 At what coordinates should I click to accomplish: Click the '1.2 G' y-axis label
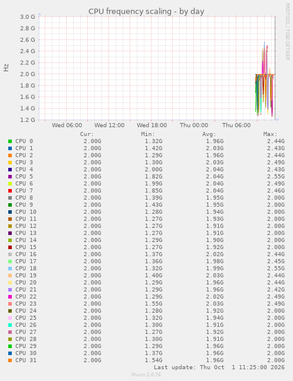pos(28,120)
